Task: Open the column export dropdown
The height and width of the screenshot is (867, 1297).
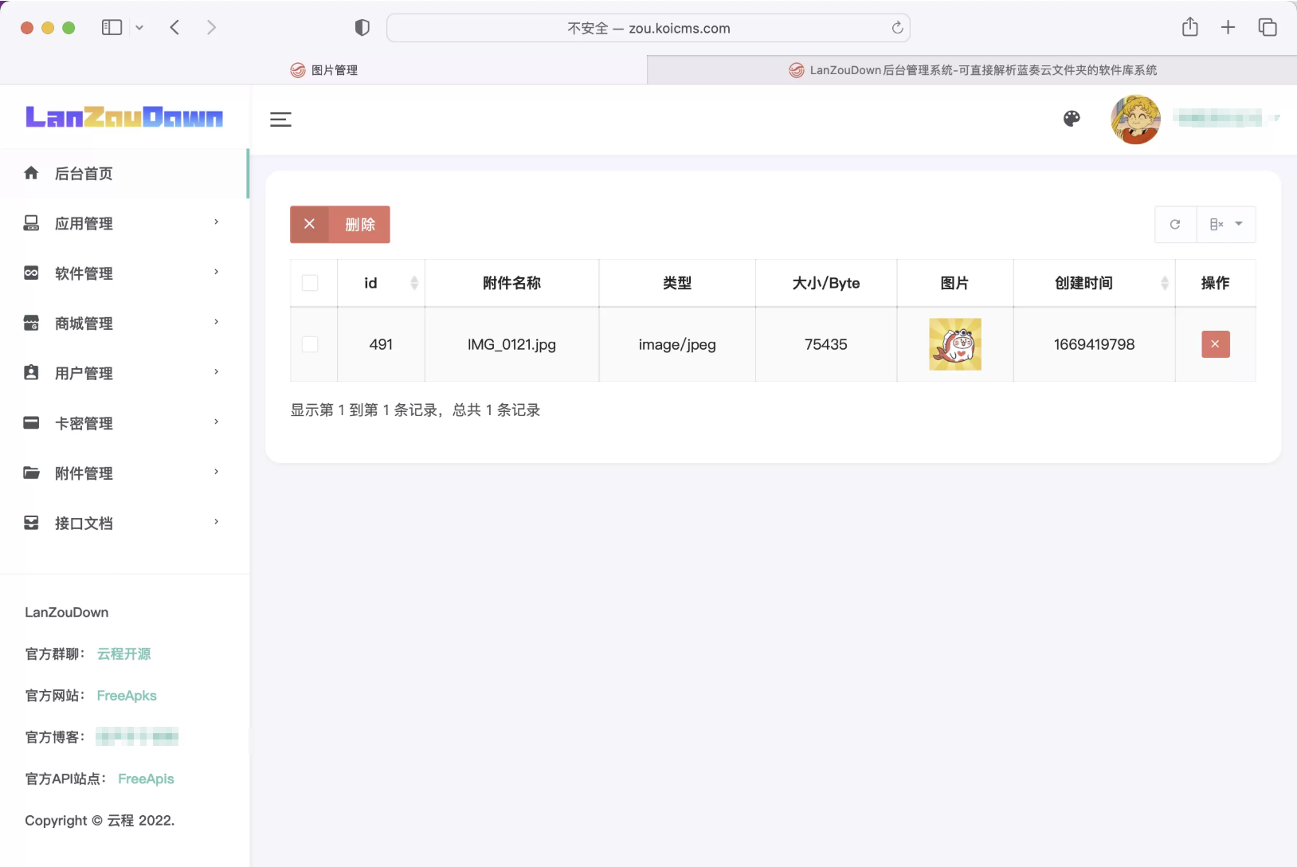Action: pos(1226,225)
